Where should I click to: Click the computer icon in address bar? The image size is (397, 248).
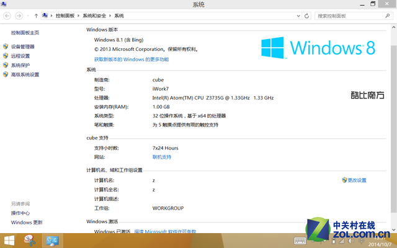click(45, 15)
